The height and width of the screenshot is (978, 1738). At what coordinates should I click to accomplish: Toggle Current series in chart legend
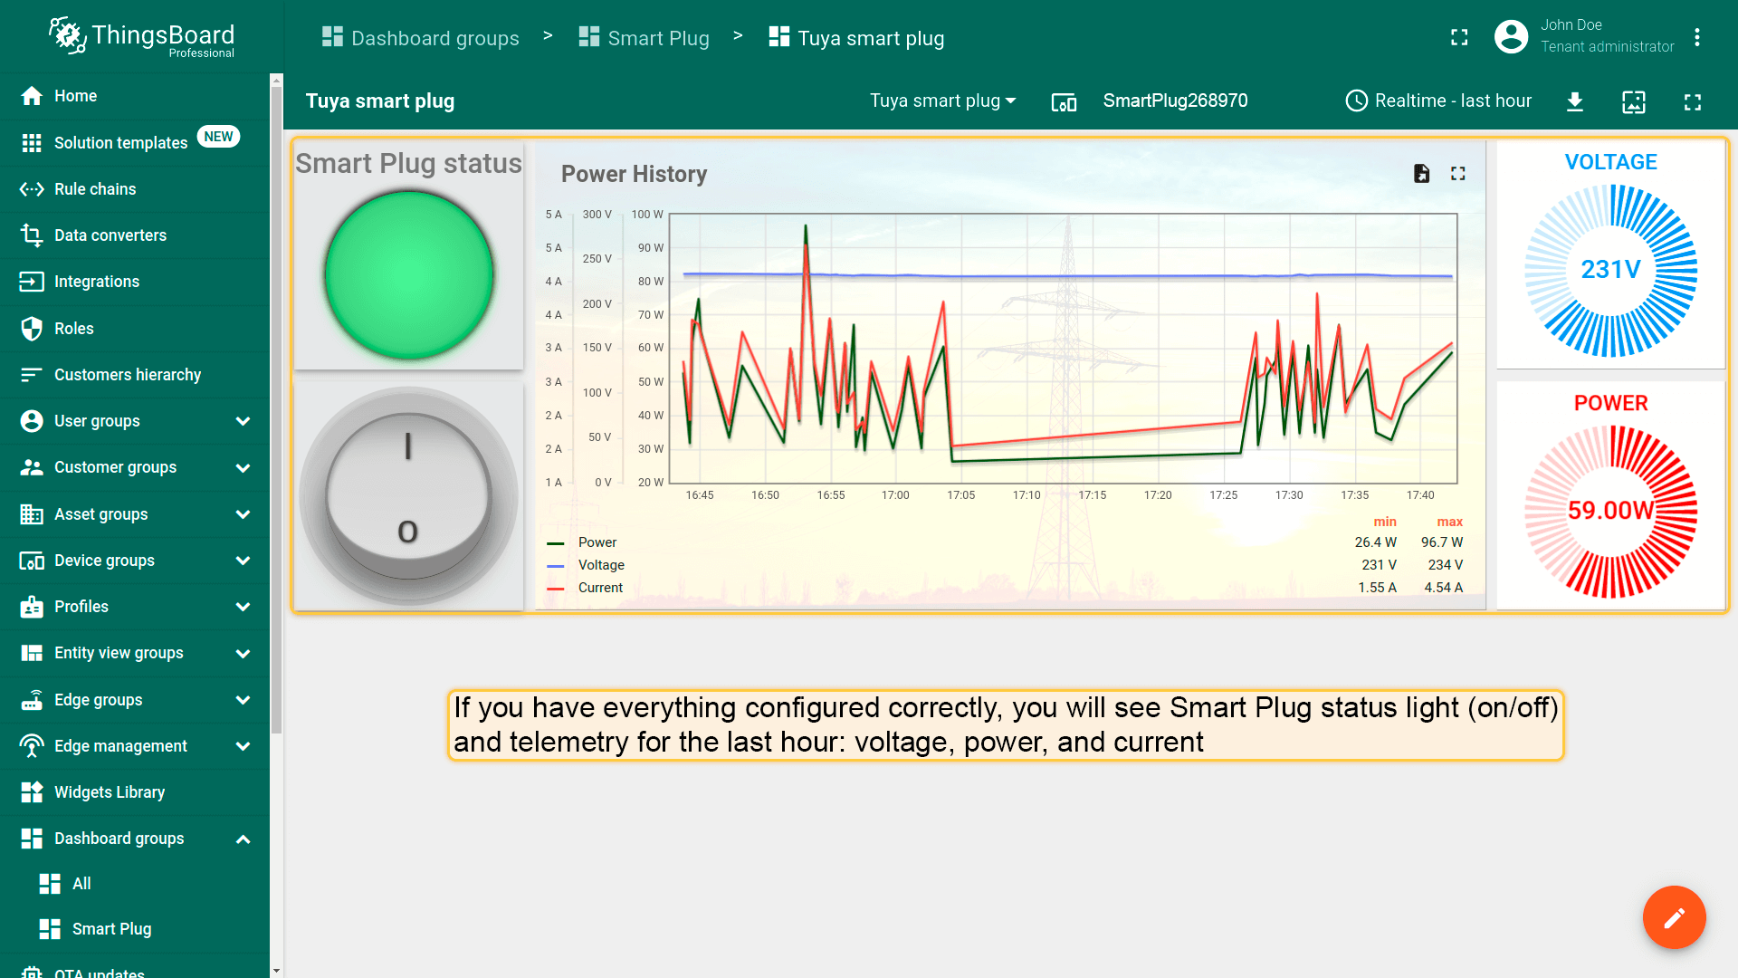[600, 588]
